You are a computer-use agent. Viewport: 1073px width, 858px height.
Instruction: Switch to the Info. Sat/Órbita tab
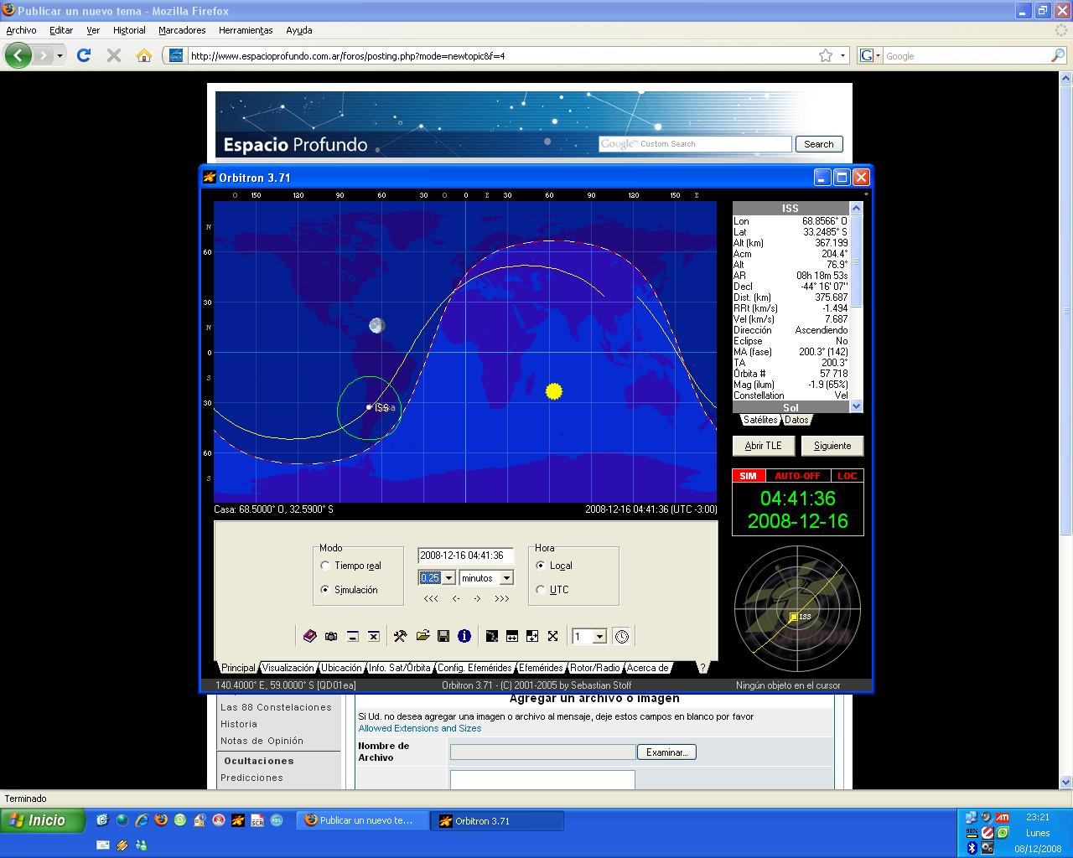pos(399,668)
